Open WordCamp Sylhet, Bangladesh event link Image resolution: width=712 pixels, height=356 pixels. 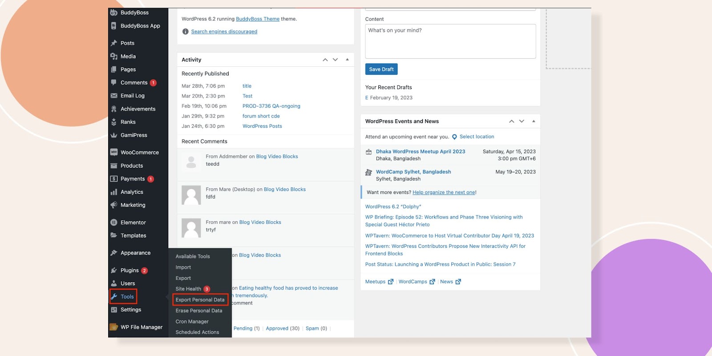pos(413,172)
